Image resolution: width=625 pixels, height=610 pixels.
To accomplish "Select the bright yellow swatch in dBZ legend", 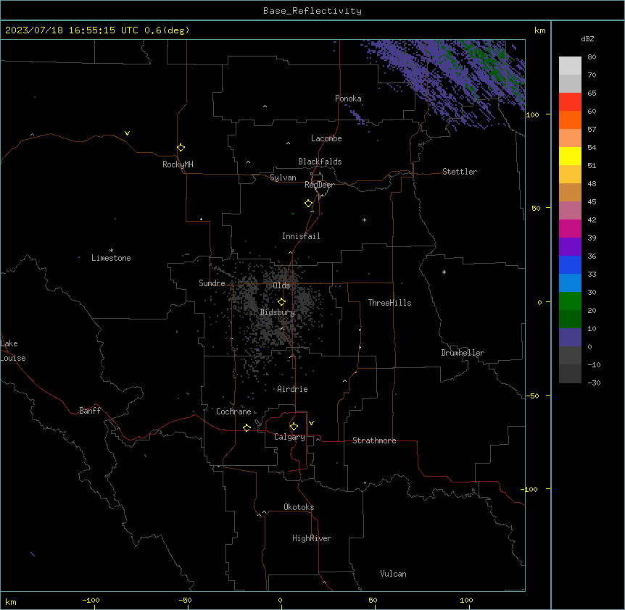I will tap(570, 156).
